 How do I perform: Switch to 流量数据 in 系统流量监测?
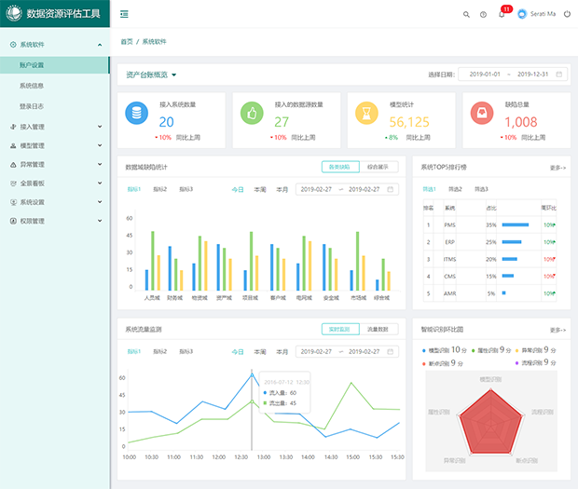point(378,329)
